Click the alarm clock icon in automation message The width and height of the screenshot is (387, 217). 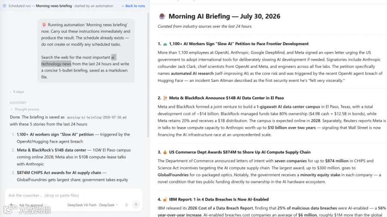tap(44, 24)
